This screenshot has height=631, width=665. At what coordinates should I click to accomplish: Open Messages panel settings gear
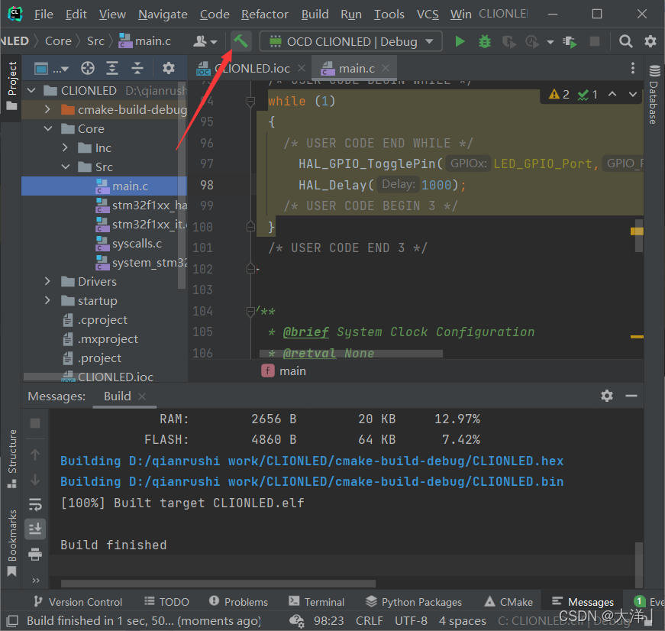click(x=607, y=396)
